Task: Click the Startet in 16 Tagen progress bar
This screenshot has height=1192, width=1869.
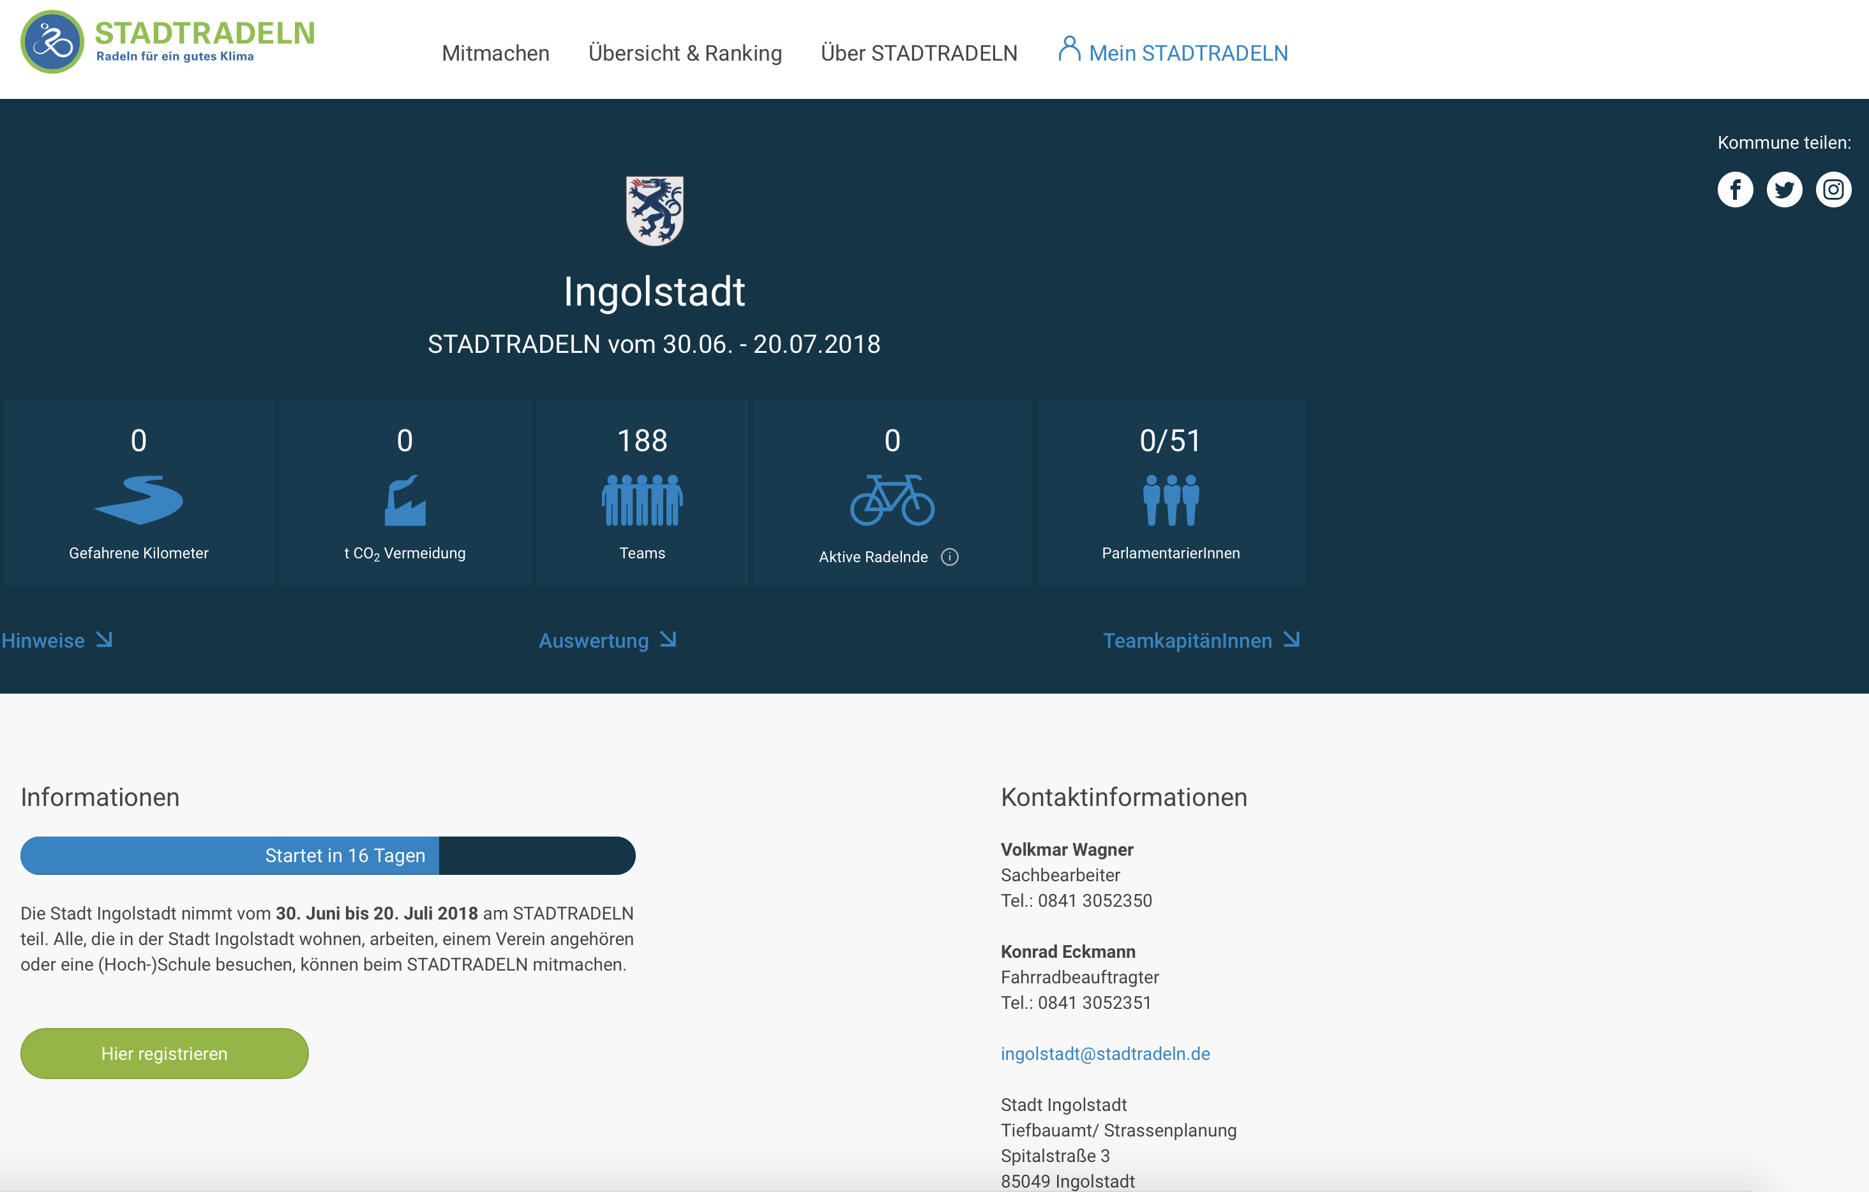Action: tap(327, 855)
